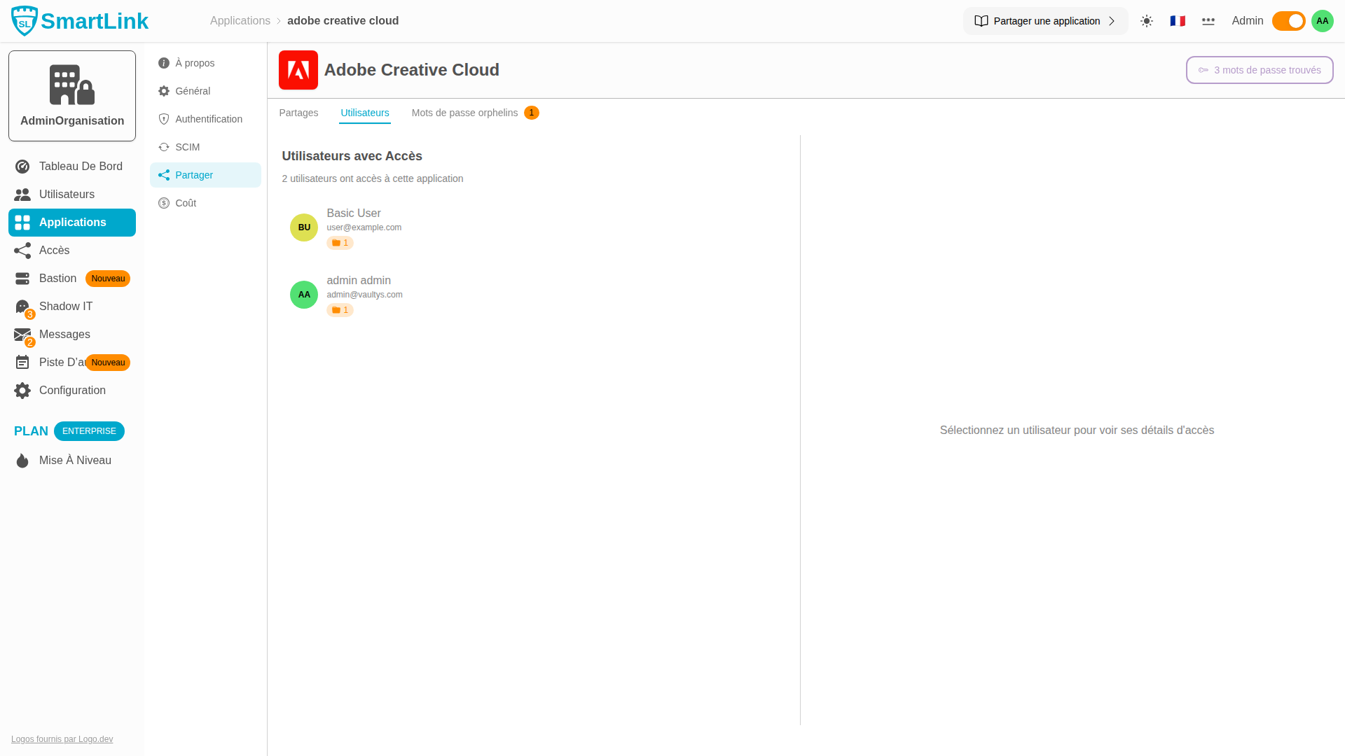1345x756 pixels.
Task: Click the Adobe Creative Cloud logo
Action: [298, 70]
